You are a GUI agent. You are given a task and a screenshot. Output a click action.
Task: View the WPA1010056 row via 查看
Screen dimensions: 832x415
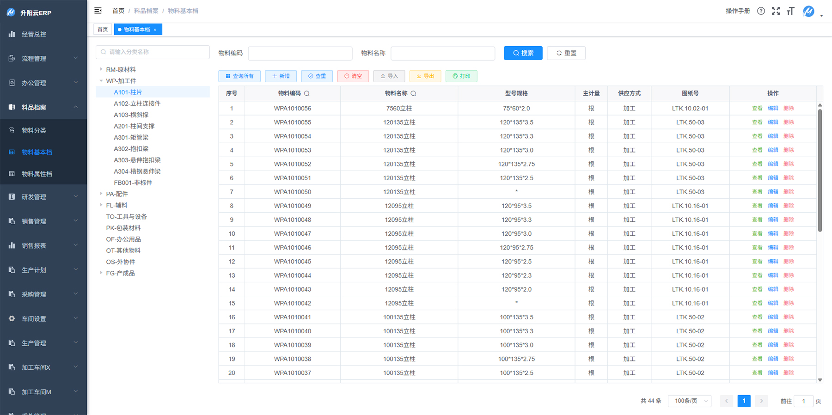(757, 108)
